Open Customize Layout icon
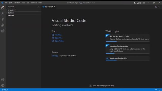The height and width of the screenshot is (91, 162). click(x=144, y=3)
